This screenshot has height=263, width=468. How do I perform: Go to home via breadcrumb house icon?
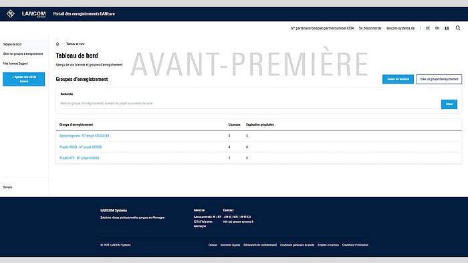[57, 43]
